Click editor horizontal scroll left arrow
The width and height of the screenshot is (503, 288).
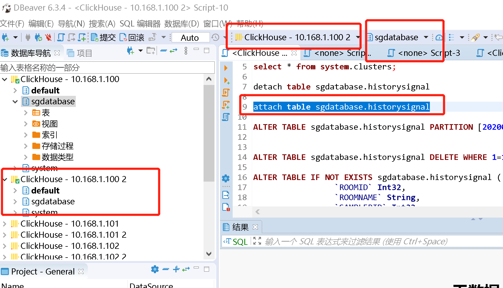pos(258,211)
